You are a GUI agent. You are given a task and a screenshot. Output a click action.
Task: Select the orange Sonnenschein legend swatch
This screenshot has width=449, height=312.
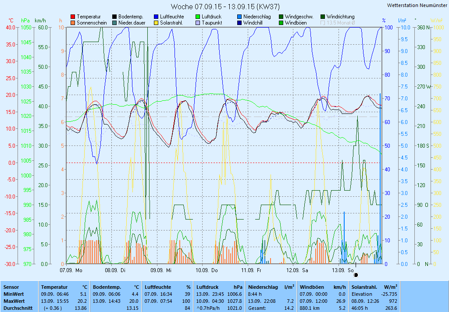pyautogui.click(x=73, y=23)
